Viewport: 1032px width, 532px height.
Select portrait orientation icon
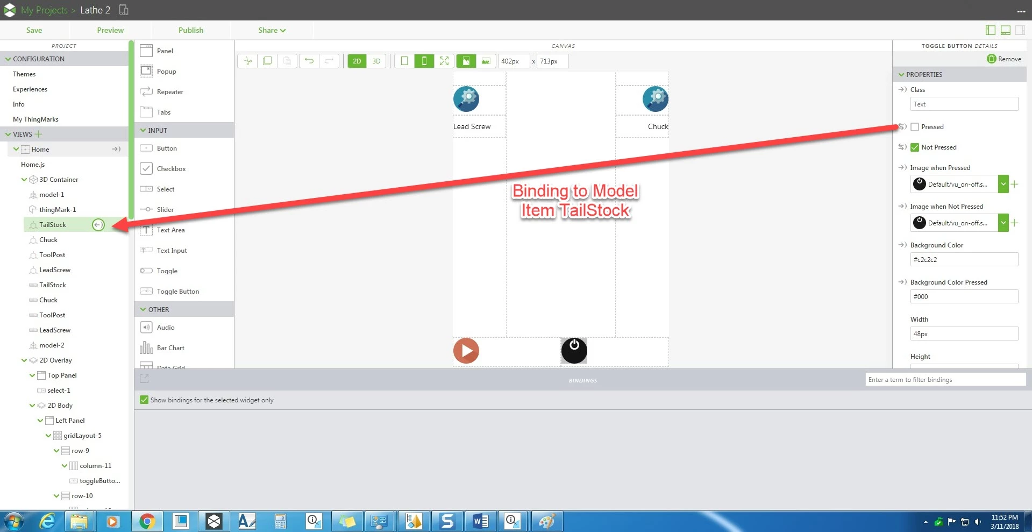click(466, 61)
